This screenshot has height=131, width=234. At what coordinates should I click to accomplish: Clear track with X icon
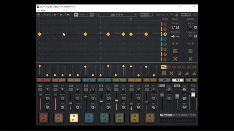(175, 59)
